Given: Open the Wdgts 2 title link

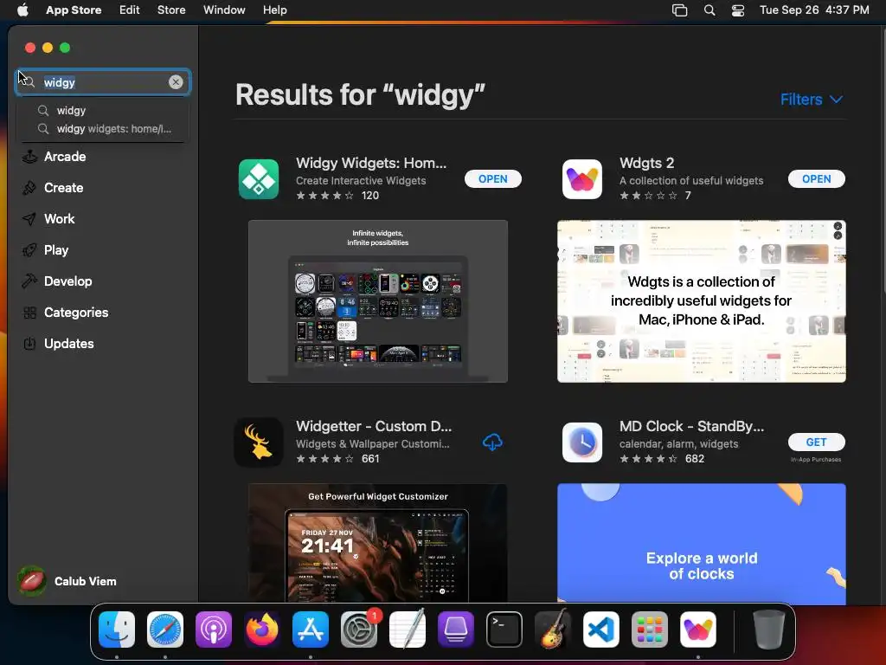Looking at the screenshot, I should coord(646,163).
